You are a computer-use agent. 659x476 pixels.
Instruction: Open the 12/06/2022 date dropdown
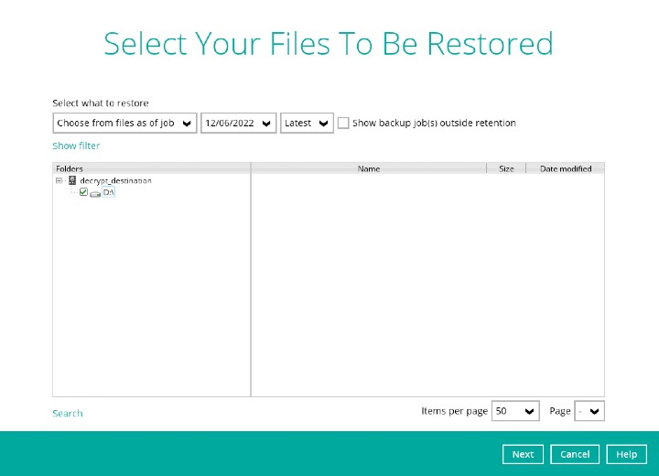[238, 123]
